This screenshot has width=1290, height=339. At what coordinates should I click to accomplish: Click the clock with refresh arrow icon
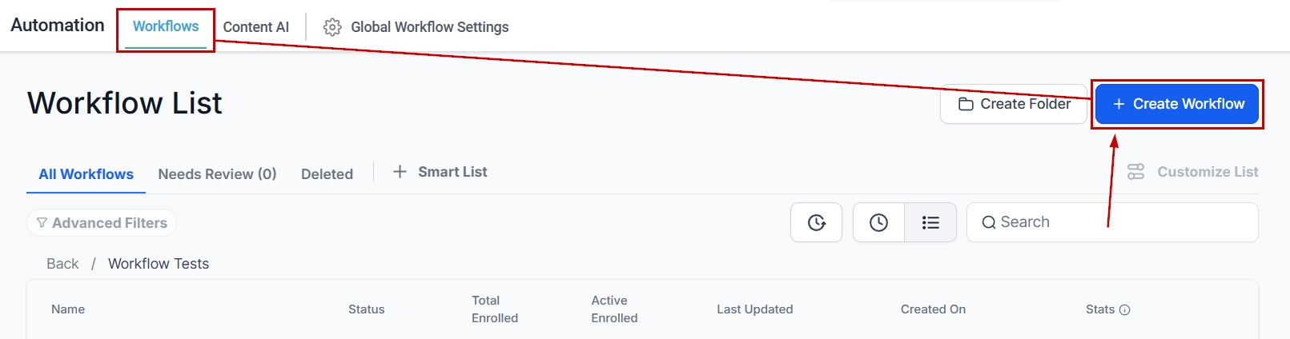(816, 222)
